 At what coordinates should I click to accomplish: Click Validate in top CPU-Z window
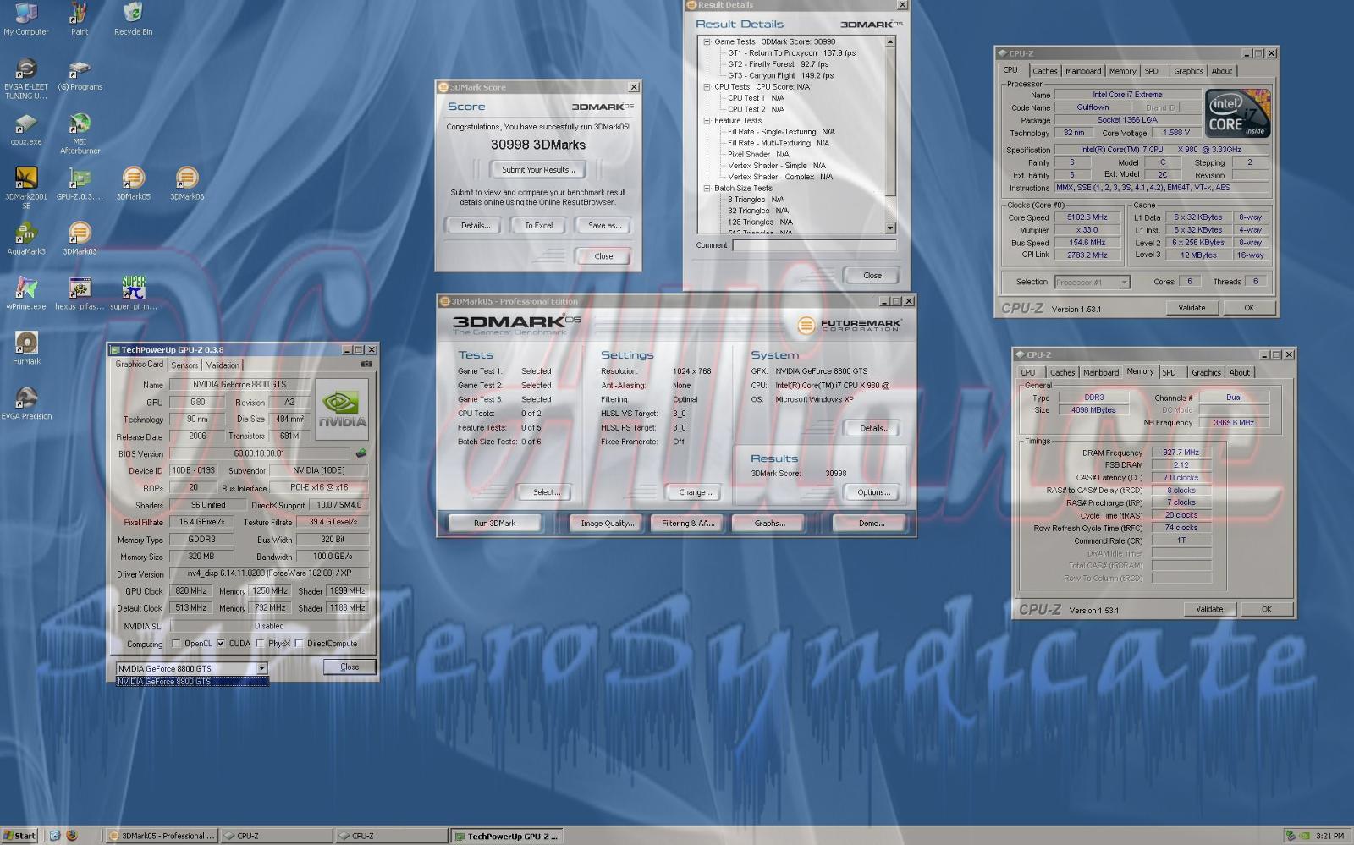click(x=1192, y=308)
